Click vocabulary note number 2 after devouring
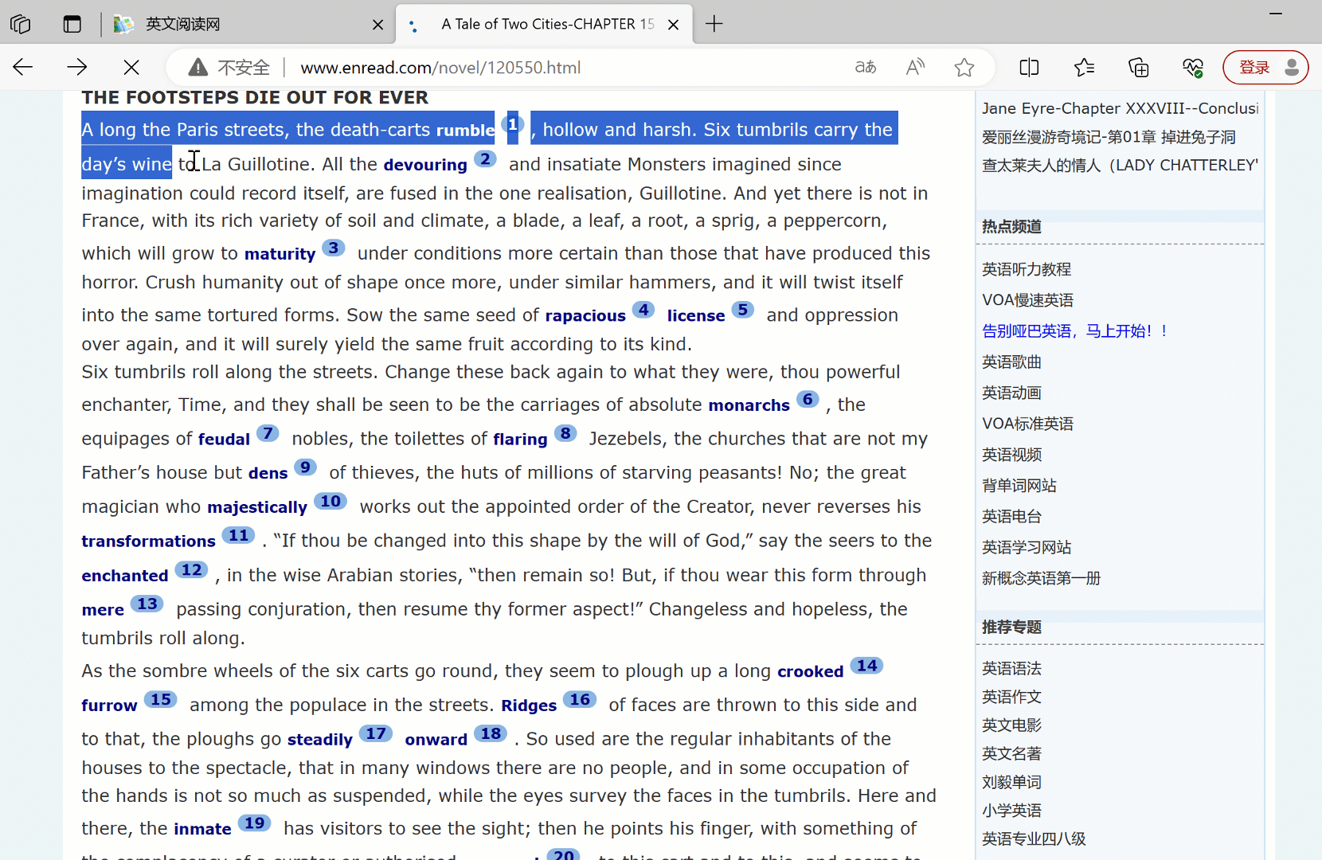The width and height of the screenshot is (1322, 860). click(x=485, y=158)
